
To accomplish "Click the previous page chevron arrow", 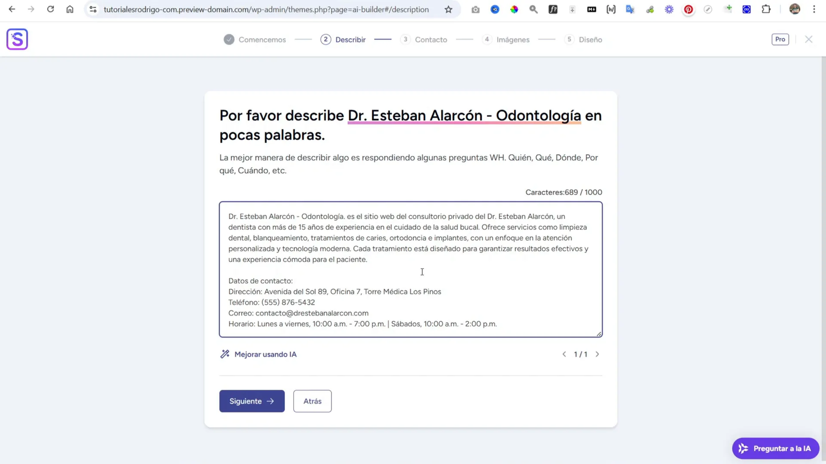I will (564, 354).
